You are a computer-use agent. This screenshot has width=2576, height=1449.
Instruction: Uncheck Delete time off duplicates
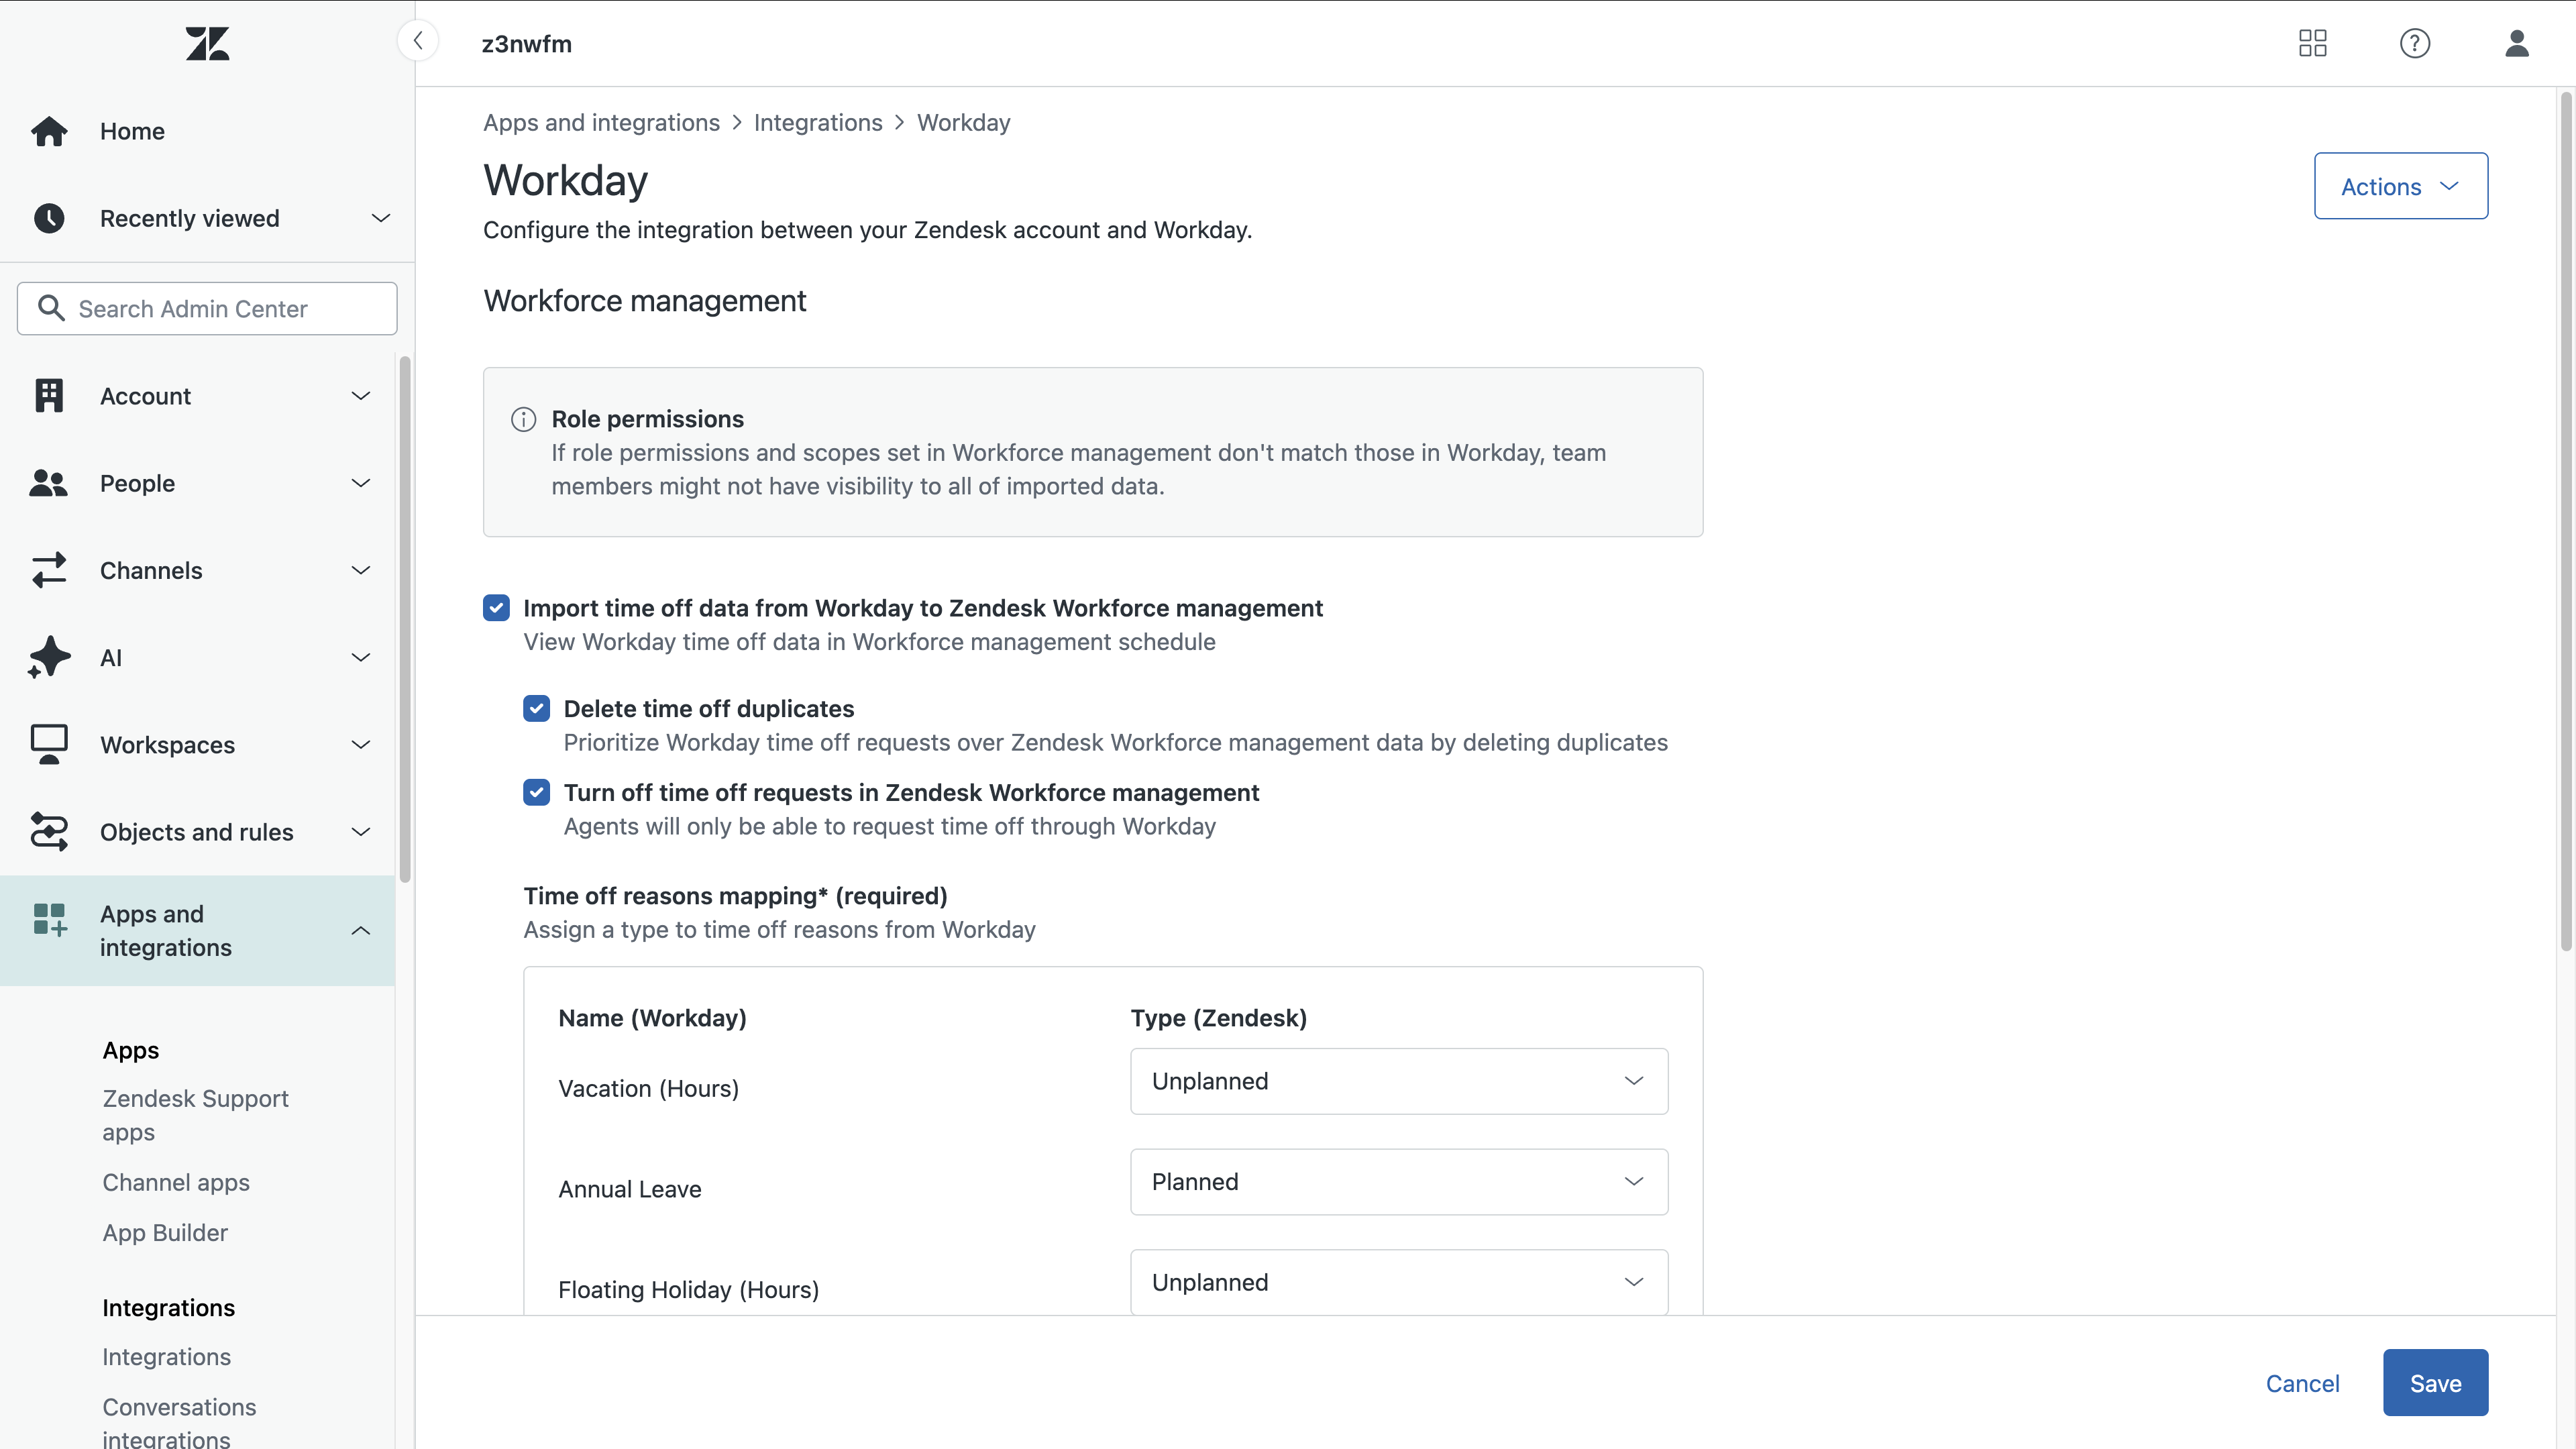[x=536, y=708]
